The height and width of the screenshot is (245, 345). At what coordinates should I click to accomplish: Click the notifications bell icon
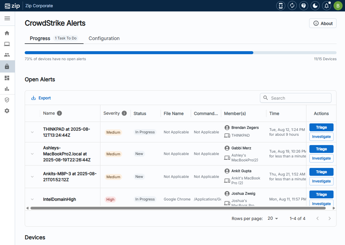(x=326, y=6)
